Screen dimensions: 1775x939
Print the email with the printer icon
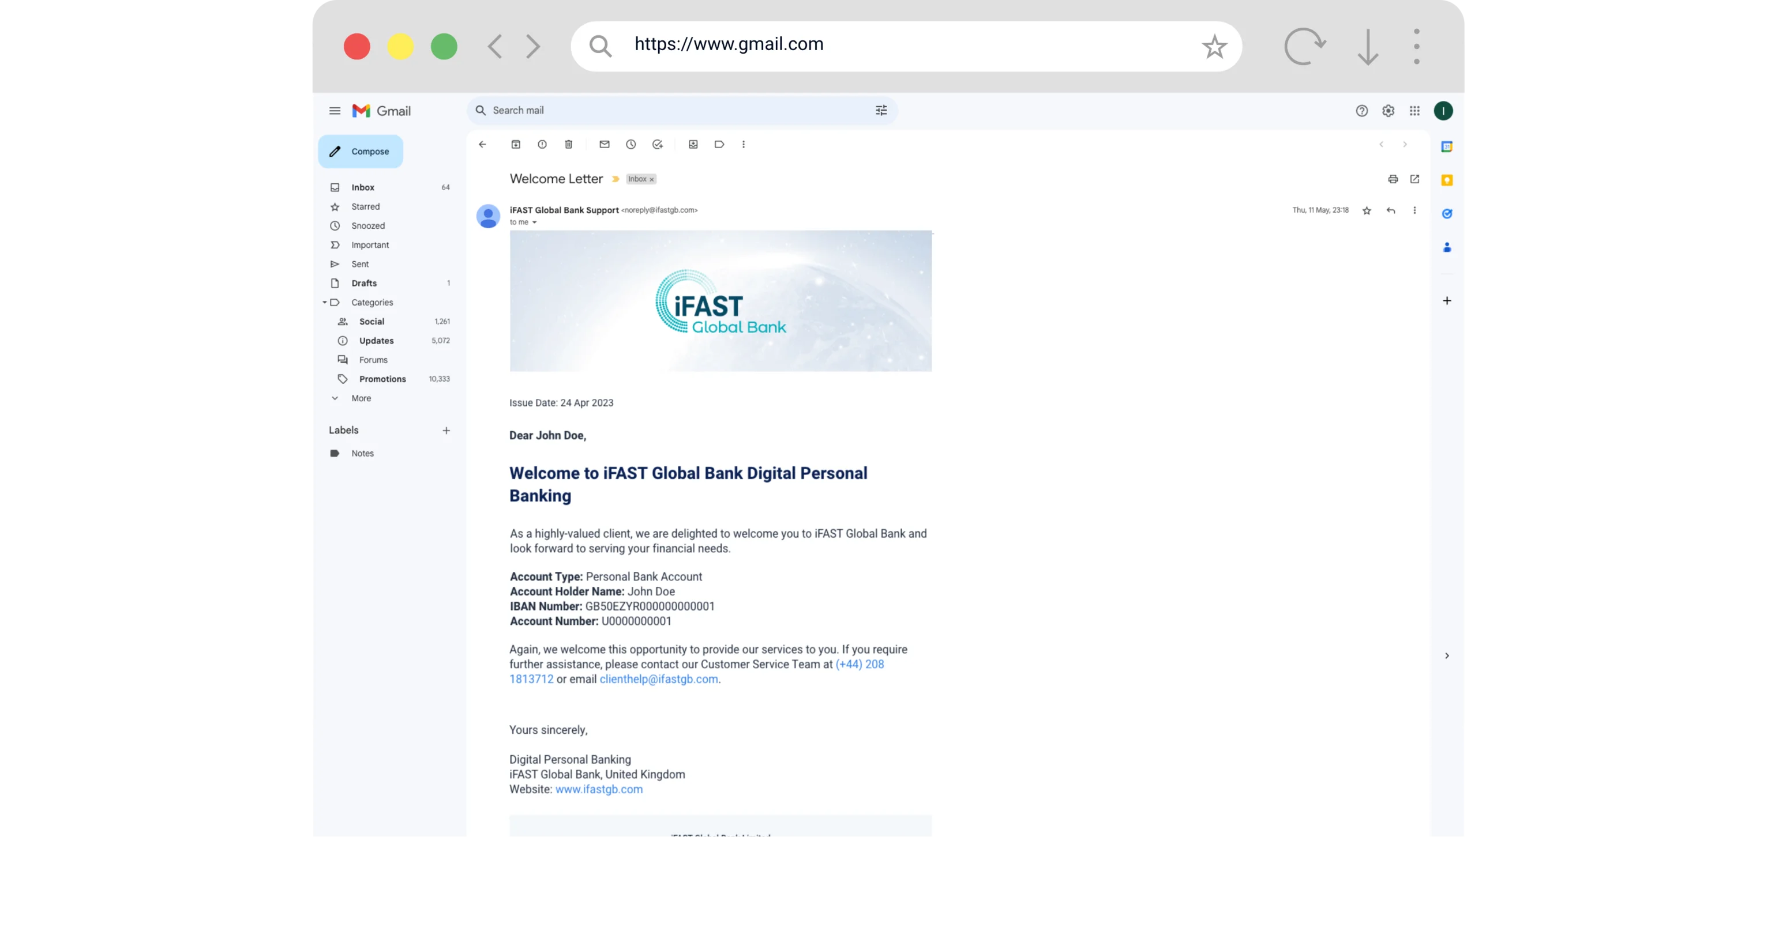point(1393,179)
